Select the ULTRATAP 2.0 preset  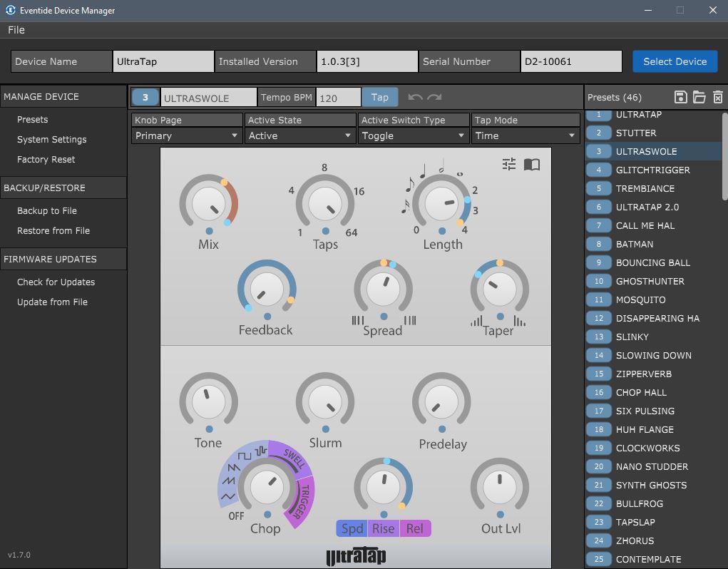(653, 207)
